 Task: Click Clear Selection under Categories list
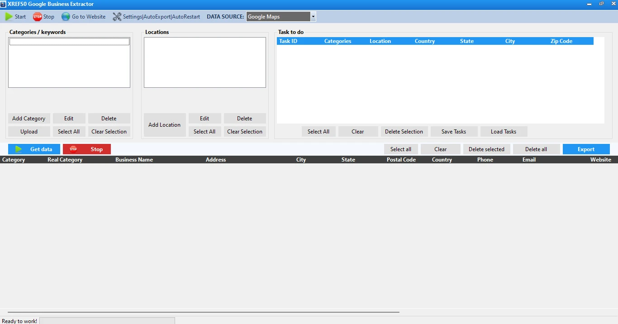(109, 132)
